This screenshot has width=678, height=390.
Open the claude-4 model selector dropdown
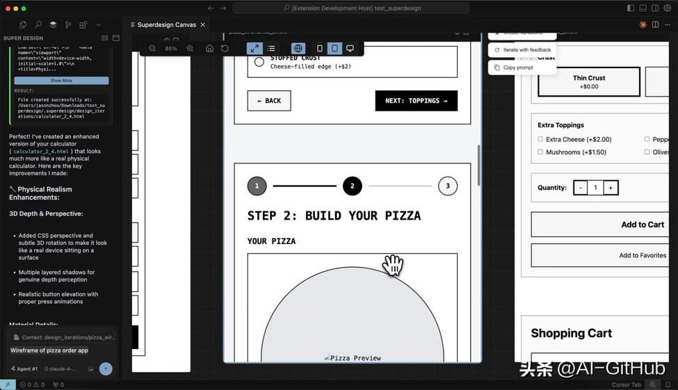coord(60,369)
